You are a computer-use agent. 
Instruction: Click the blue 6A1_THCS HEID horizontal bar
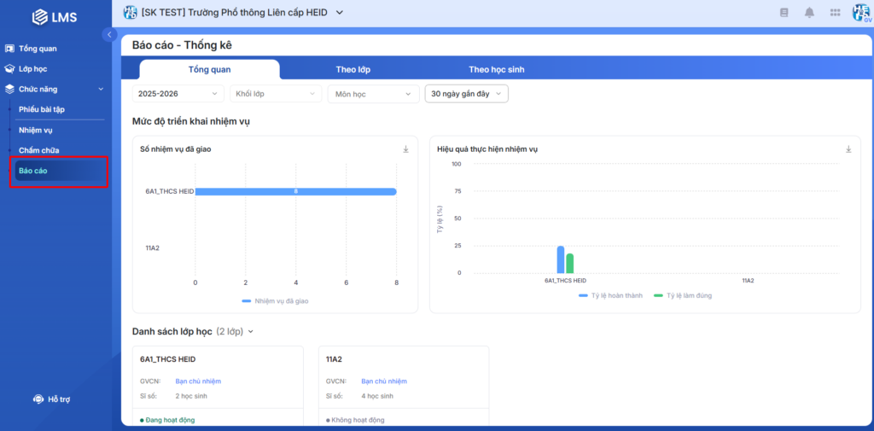click(295, 191)
